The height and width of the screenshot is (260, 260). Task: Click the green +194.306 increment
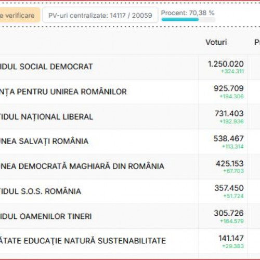231,96
